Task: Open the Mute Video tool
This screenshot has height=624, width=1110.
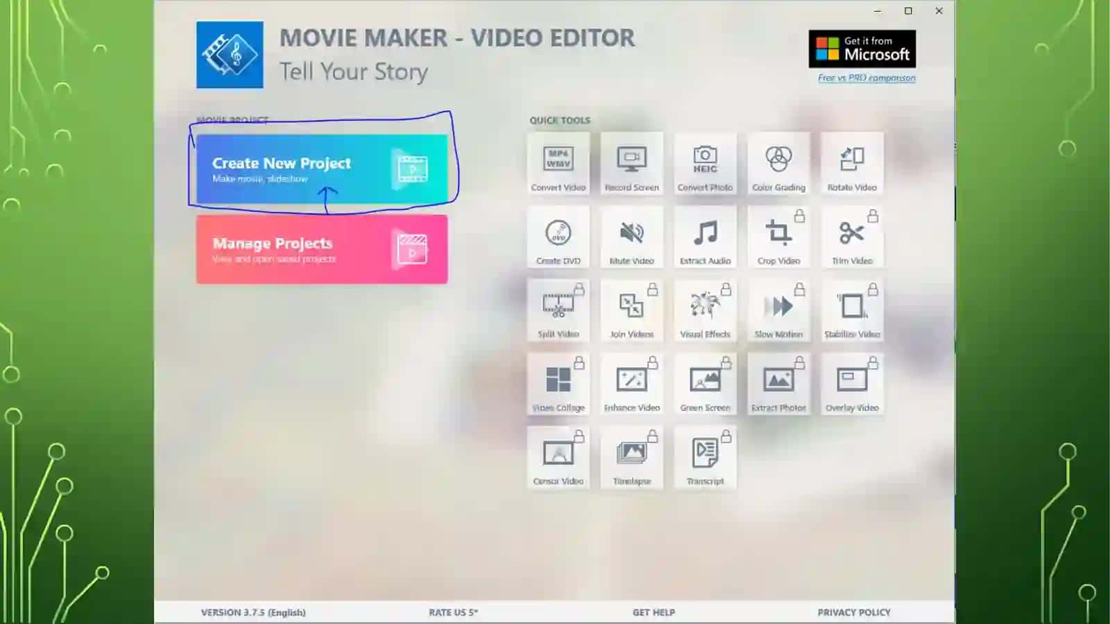Action: [x=632, y=237]
